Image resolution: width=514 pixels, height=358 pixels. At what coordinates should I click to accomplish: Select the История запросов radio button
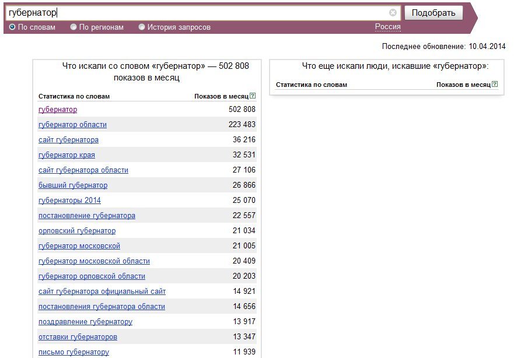tap(142, 27)
